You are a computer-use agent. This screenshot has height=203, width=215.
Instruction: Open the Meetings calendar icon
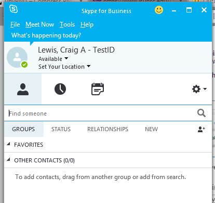click(98, 89)
